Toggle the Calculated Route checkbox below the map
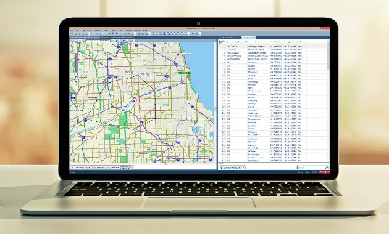Screen dimensions: 389x234 tap(73, 167)
